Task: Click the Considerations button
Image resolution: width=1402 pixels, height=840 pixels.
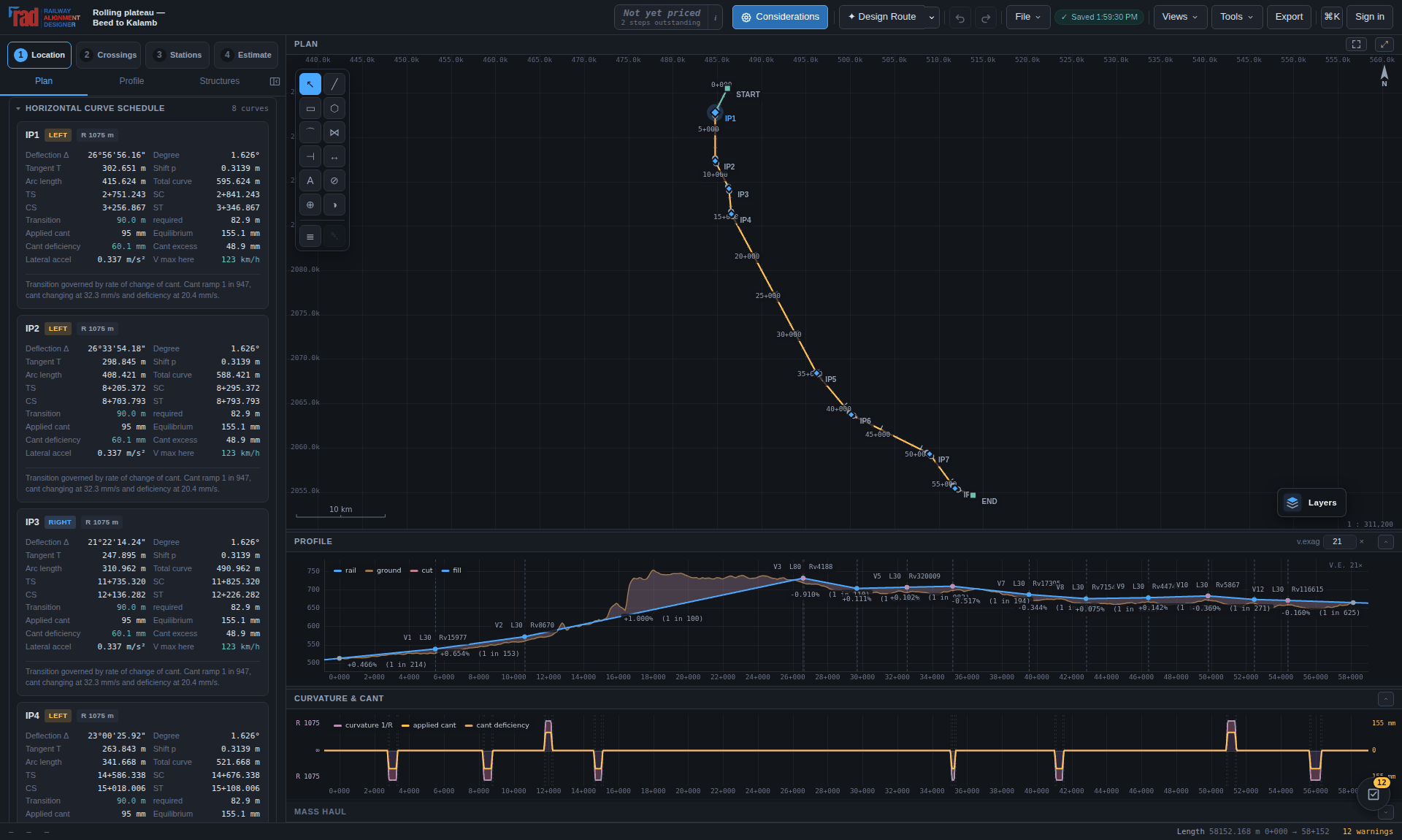Action: 780,17
